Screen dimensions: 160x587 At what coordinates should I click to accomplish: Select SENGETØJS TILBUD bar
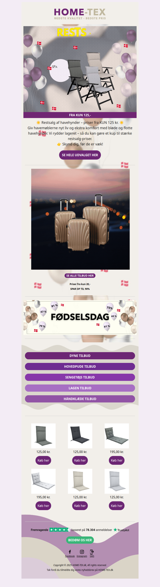[x=80, y=377]
